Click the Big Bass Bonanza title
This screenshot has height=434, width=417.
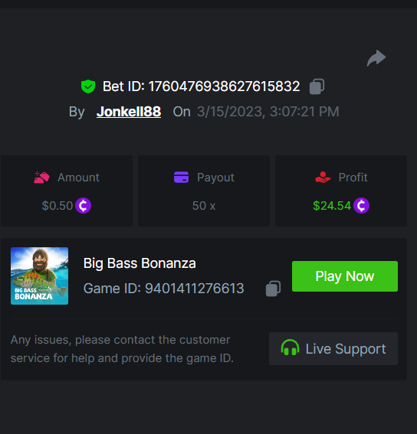[140, 263]
